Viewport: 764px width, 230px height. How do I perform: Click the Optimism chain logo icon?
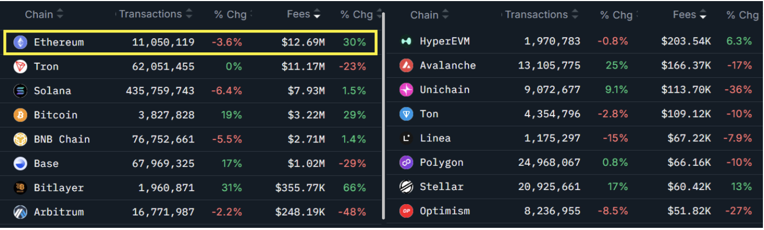point(406,211)
